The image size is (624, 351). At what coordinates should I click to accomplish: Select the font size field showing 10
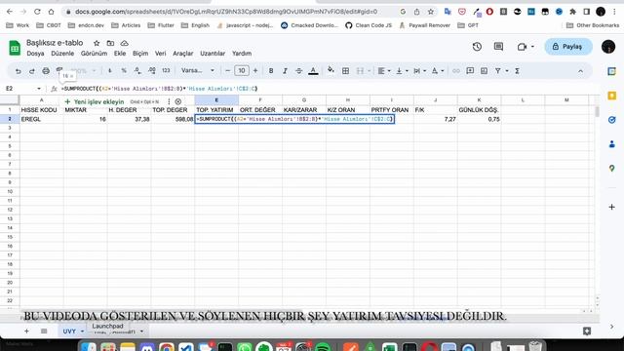[242, 71]
